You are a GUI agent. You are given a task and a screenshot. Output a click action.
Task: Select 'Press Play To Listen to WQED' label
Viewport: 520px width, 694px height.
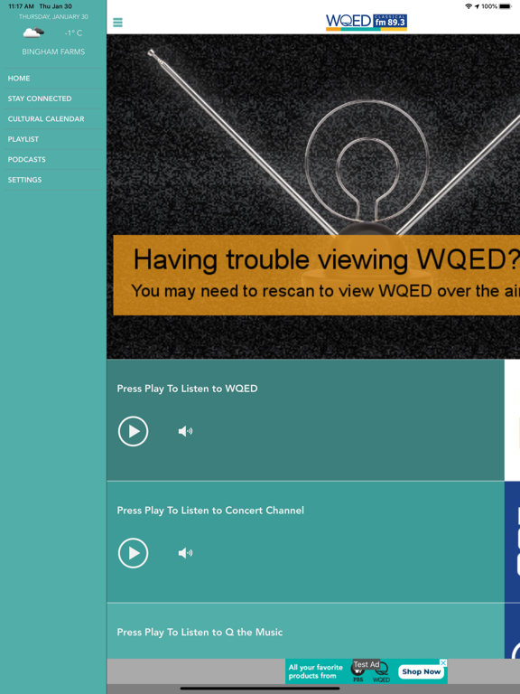click(187, 389)
